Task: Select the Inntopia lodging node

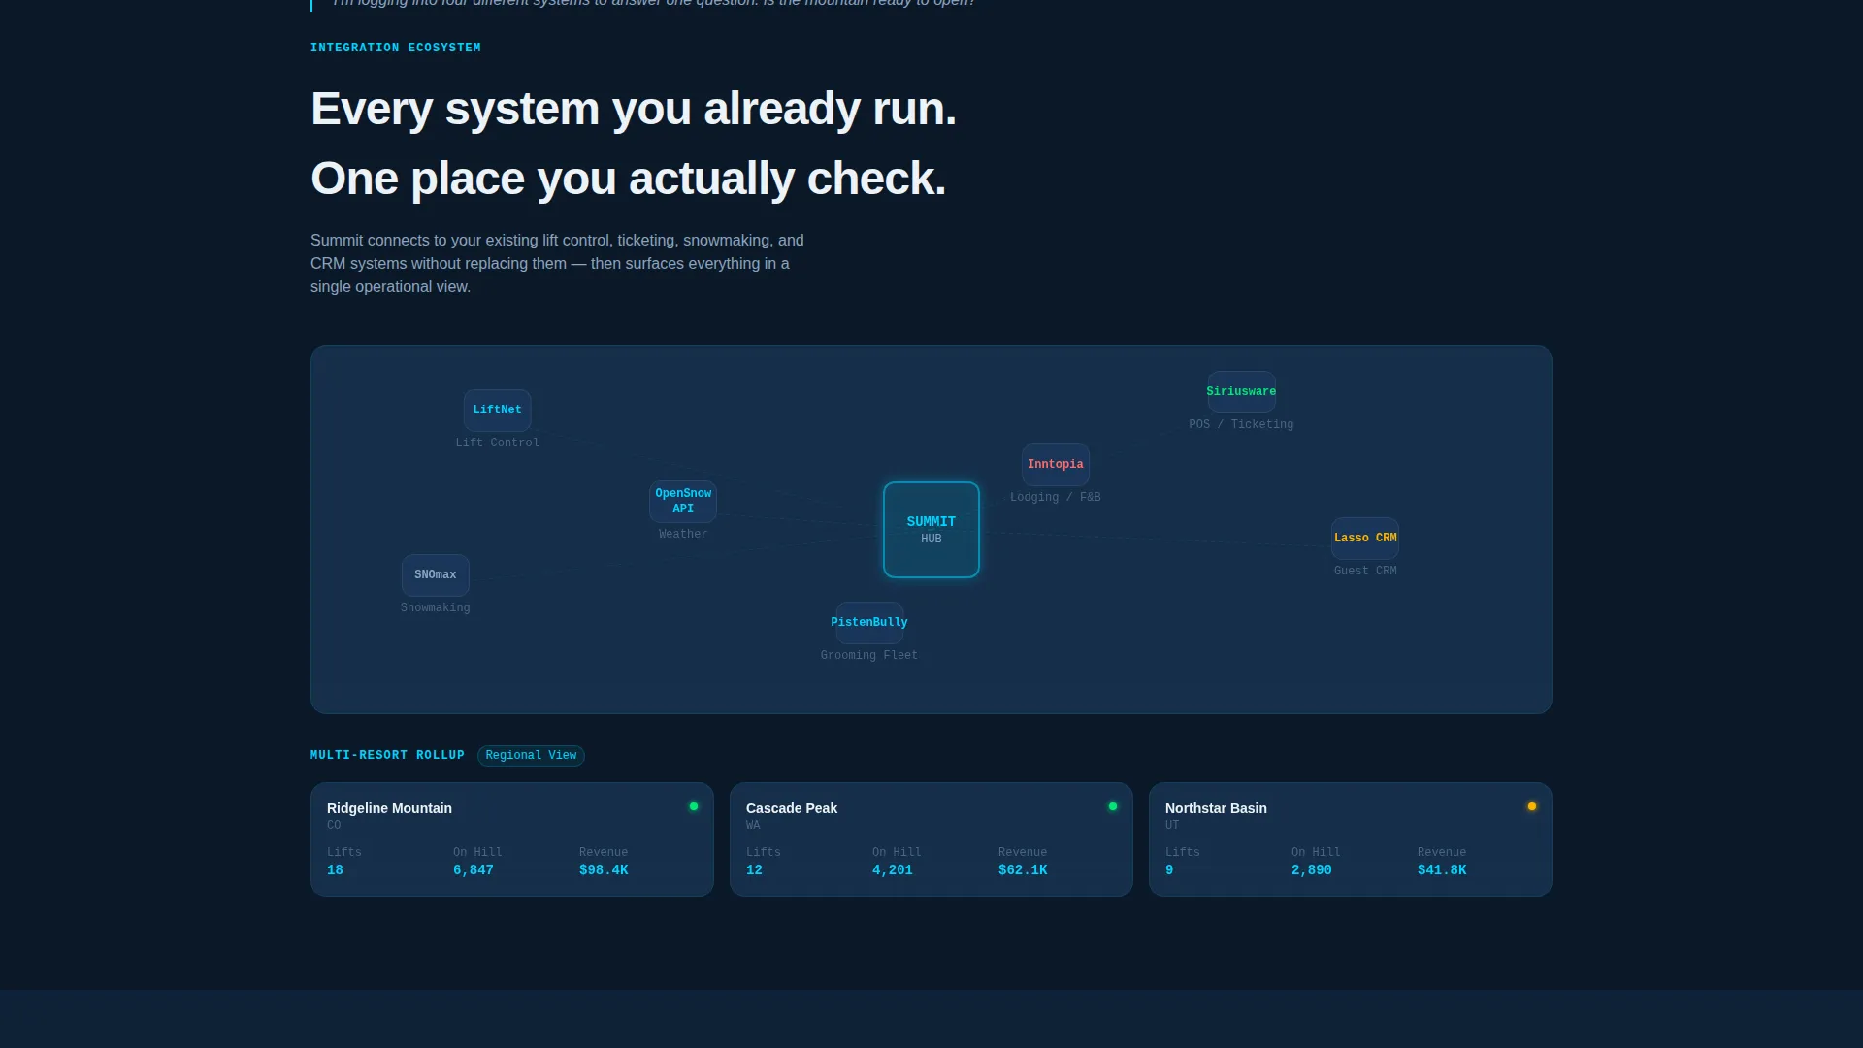Action: 1056,464
